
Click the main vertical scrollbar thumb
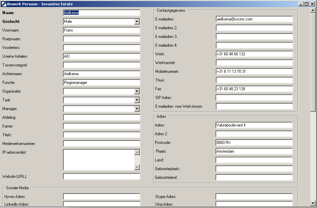pos(313,62)
